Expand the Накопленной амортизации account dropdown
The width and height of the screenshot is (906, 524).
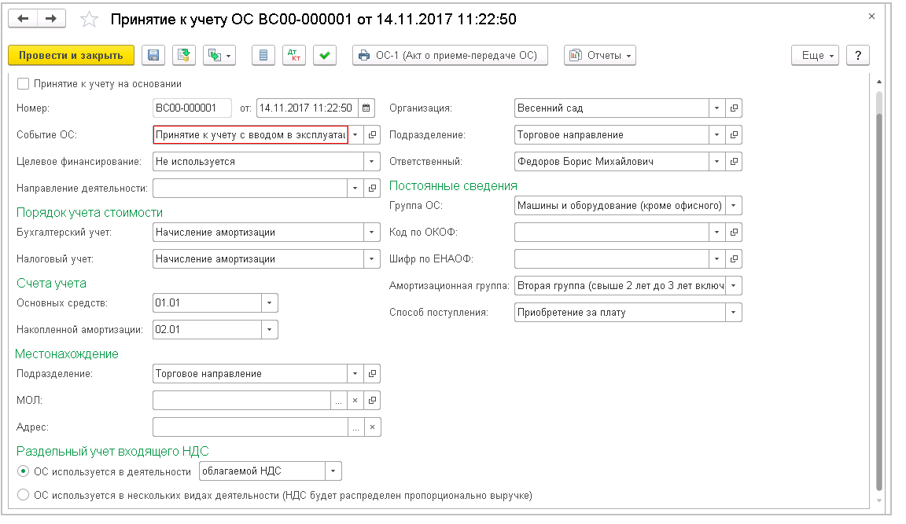coord(270,329)
